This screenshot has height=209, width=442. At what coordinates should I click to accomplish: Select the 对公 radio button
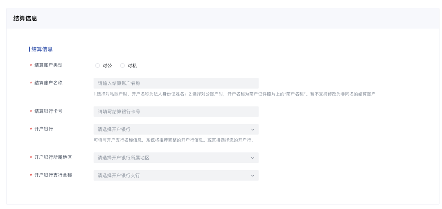[97, 65]
